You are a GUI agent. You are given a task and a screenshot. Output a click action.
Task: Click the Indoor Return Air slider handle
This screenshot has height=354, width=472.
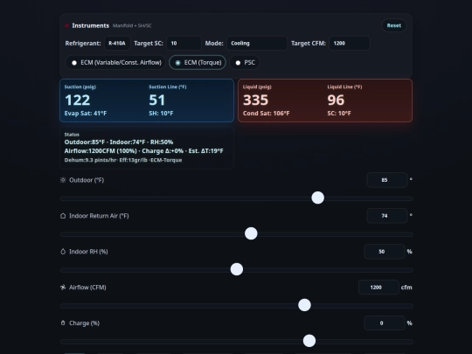tap(251, 233)
